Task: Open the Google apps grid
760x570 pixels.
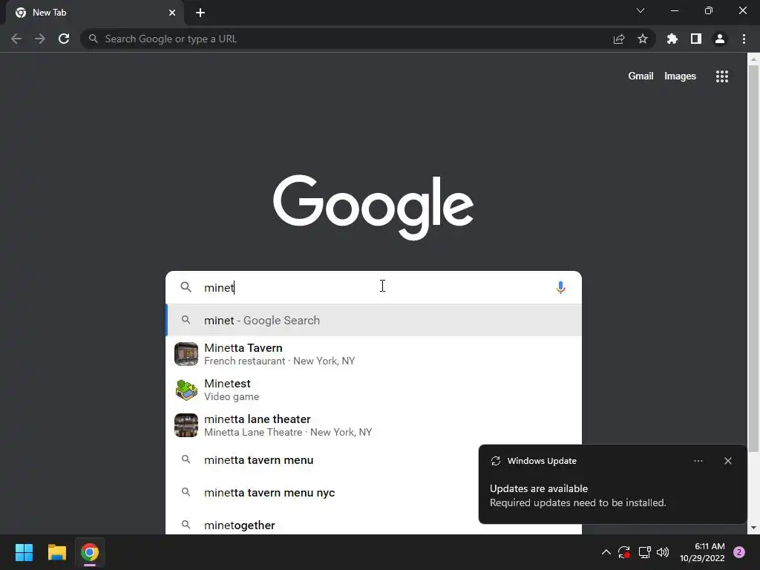Action: (722, 76)
